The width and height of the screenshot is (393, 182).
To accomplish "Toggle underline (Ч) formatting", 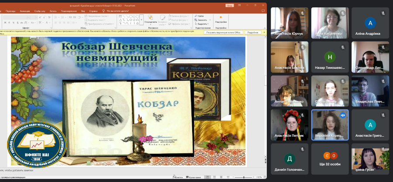I will pos(13,23).
